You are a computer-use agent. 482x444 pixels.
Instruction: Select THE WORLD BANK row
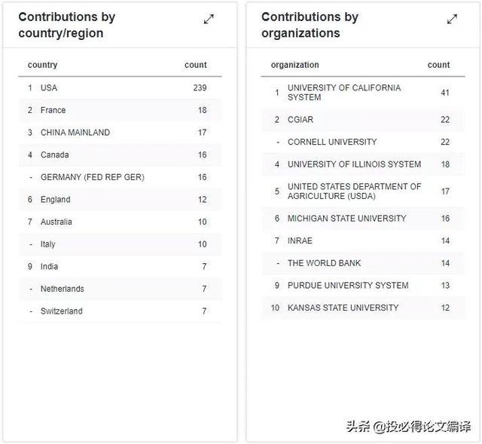pyautogui.click(x=363, y=263)
